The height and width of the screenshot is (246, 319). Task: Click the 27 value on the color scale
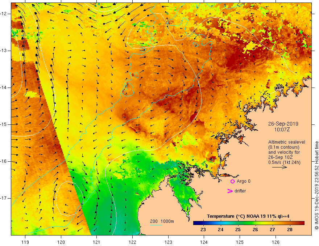pos(272,230)
